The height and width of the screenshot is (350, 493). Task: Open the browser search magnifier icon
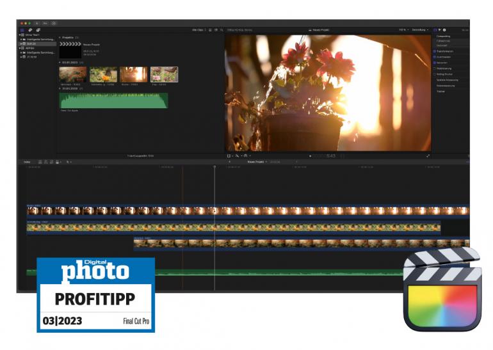point(222,30)
